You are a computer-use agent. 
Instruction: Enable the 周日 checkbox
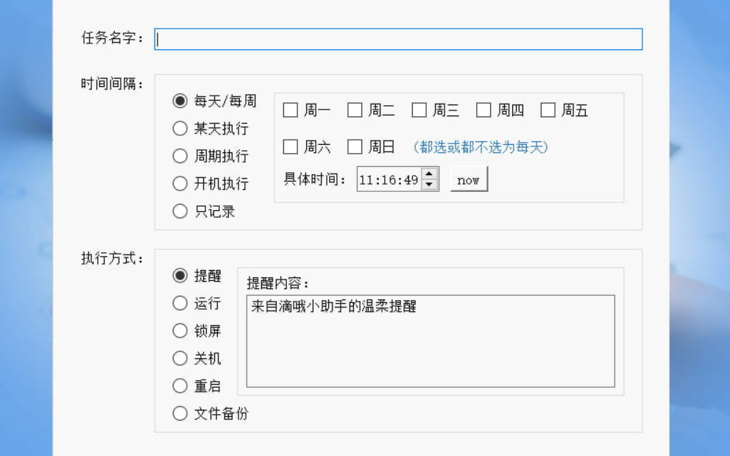tap(355, 147)
